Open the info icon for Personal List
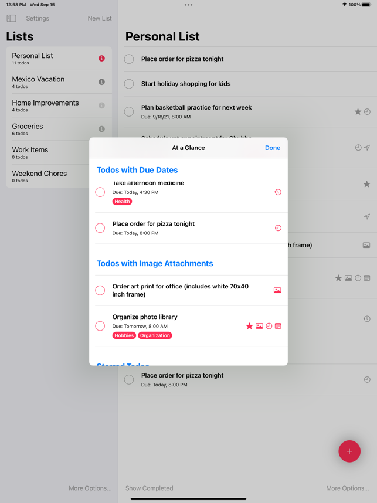The image size is (377, 503). pyautogui.click(x=101, y=59)
